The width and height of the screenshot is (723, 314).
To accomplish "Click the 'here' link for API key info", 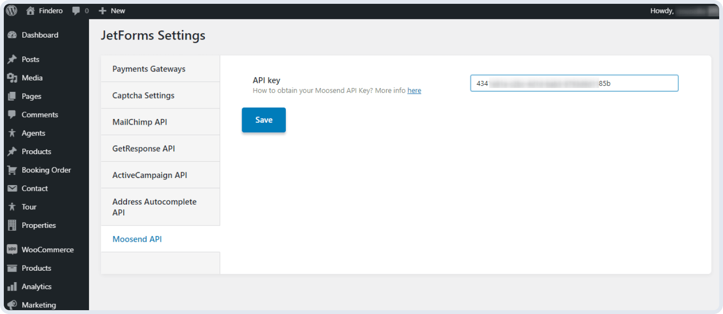I will (414, 90).
